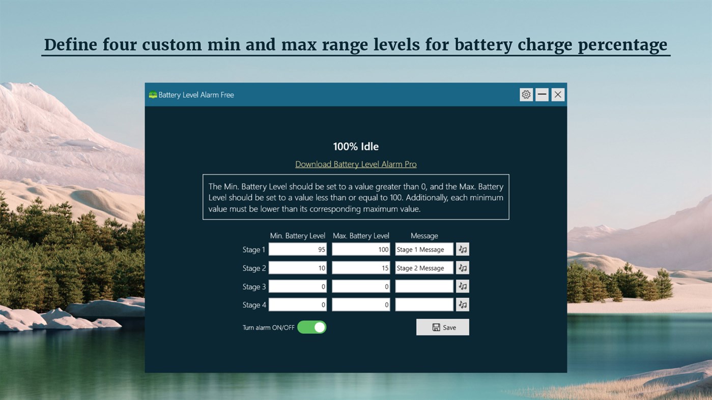Image resolution: width=712 pixels, height=400 pixels.
Task: Choose an alert sound for Stage 4
Action: 462,304
